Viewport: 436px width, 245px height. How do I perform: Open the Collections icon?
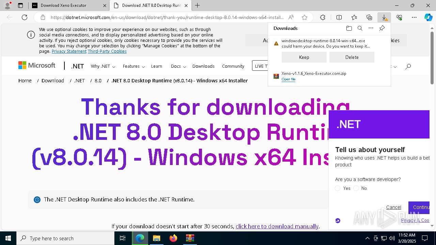(x=369, y=17)
